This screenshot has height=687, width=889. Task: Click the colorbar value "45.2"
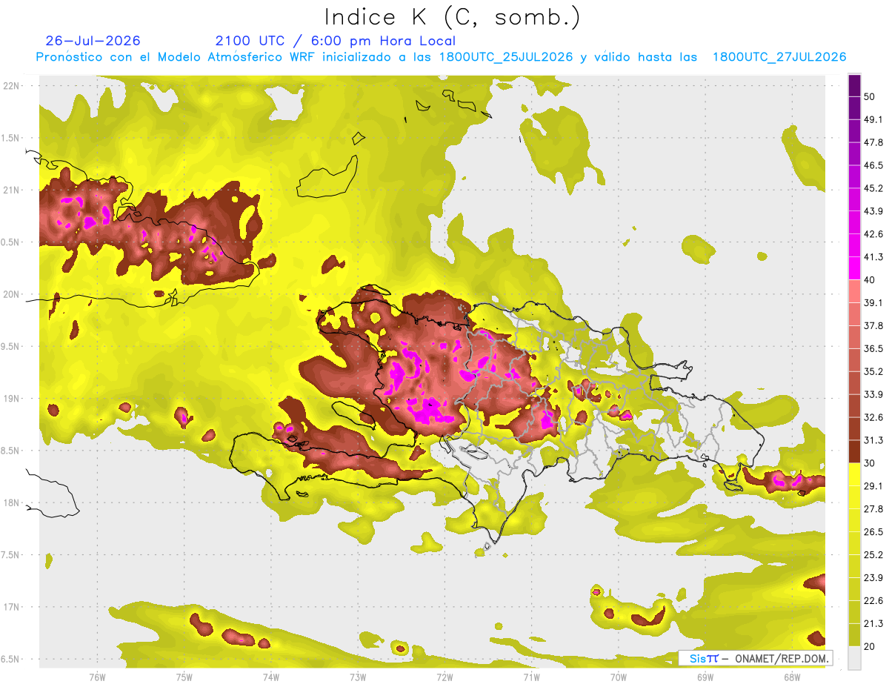pos(874,188)
